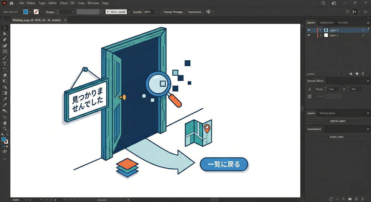371x202 pixels.
Task: Toggle visibility of Layer 2
Action: tap(309, 35)
